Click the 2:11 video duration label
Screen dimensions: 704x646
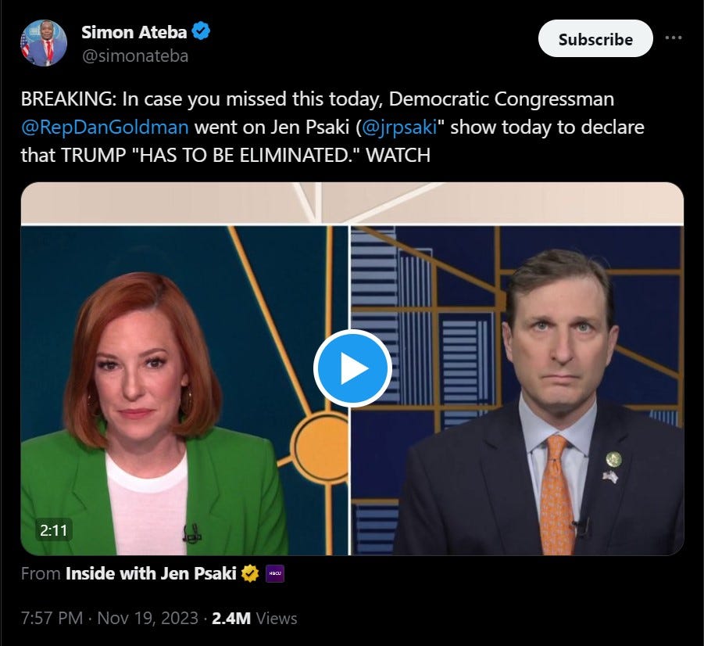(53, 530)
